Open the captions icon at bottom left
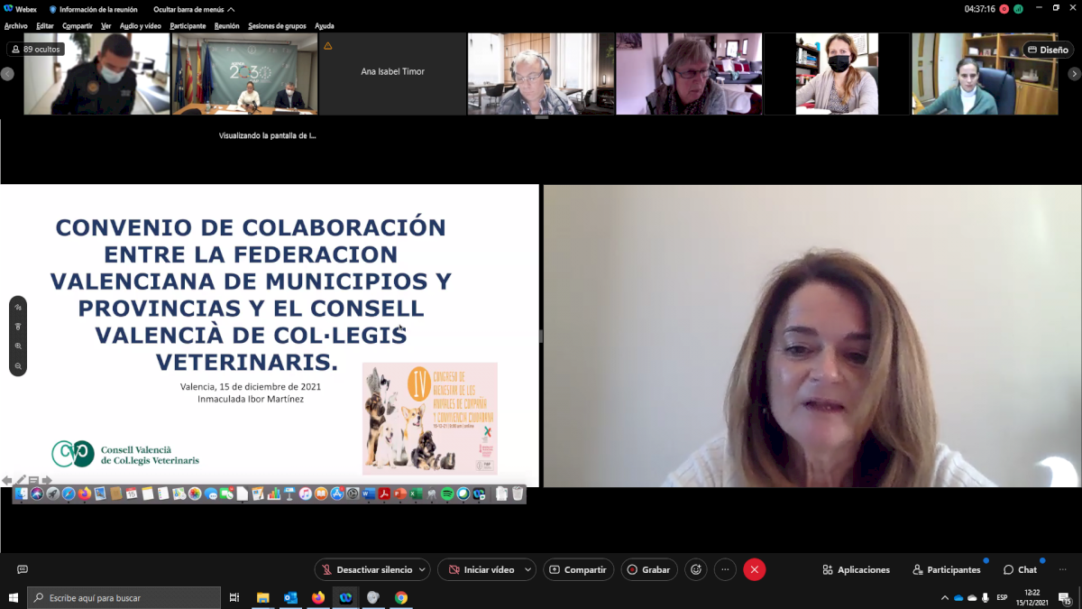Image resolution: width=1082 pixels, height=609 pixels. click(23, 569)
